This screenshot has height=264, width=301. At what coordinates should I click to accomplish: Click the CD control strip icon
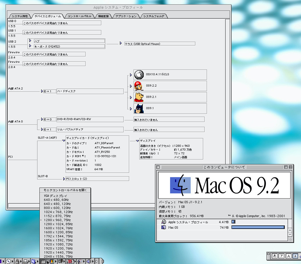[8, 261]
